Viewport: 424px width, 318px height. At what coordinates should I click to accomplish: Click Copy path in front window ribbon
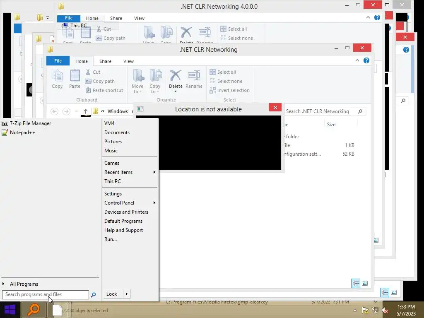(100, 81)
